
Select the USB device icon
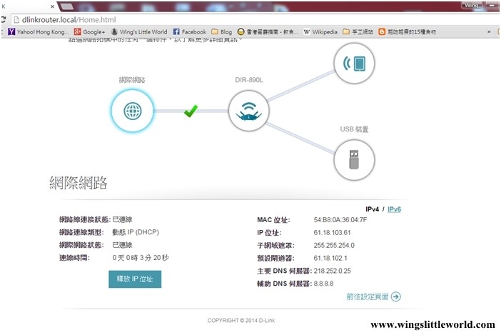coord(354,159)
